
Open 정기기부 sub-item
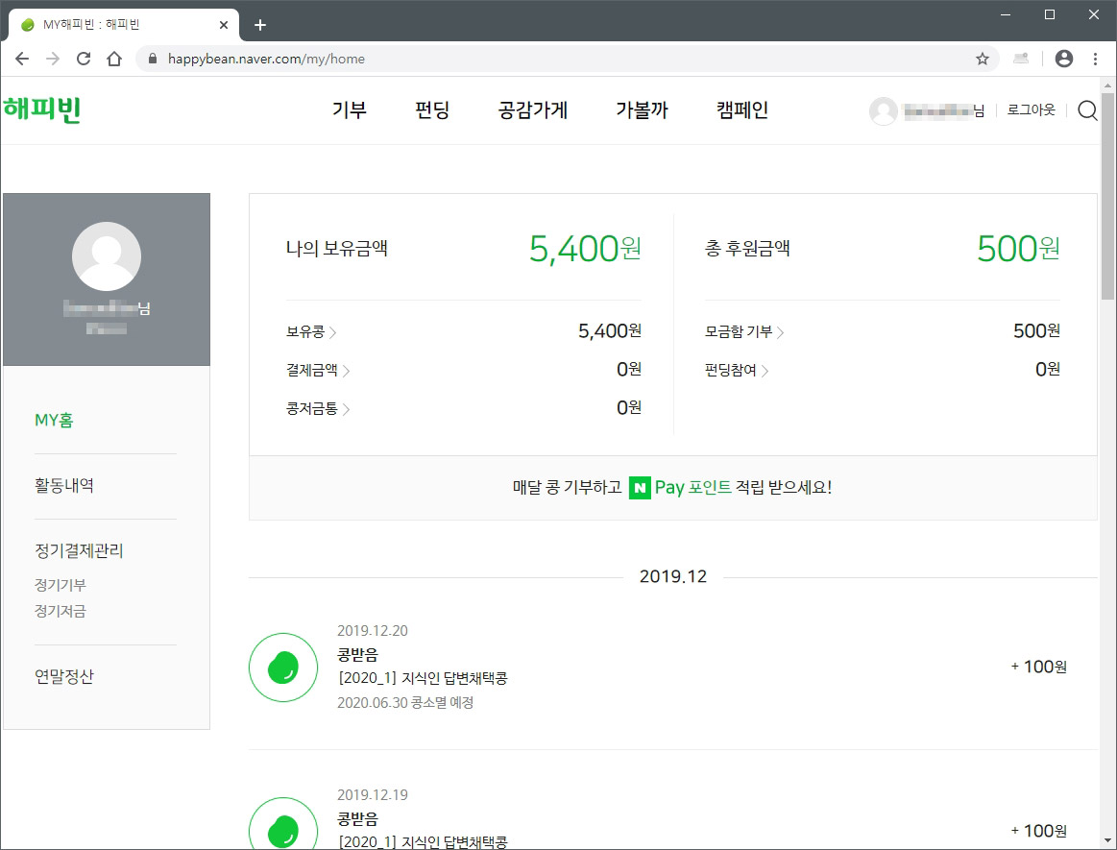click(x=61, y=585)
